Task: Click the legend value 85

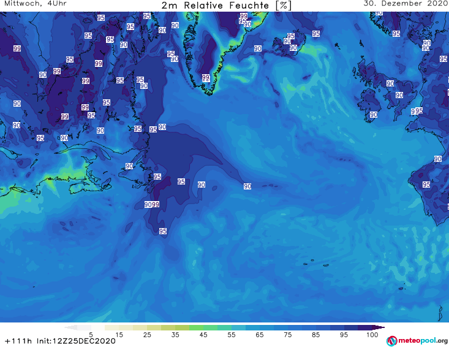Action: pos(315,335)
